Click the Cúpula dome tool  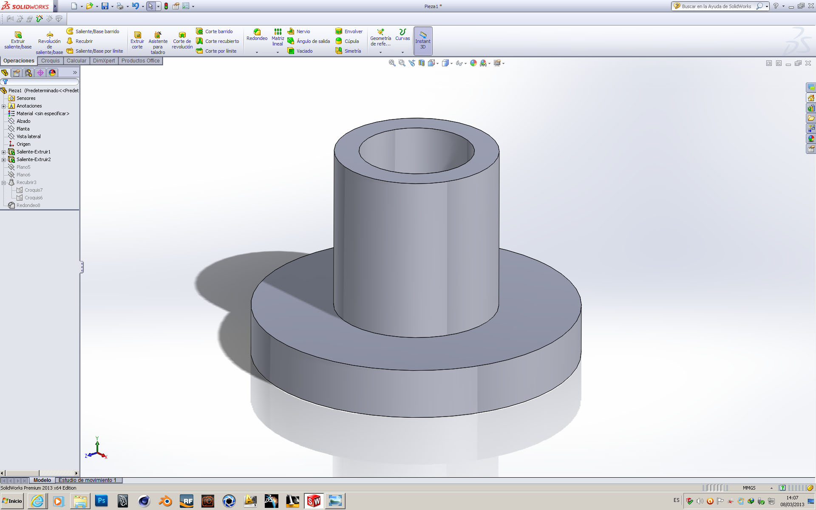pos(347,41)
